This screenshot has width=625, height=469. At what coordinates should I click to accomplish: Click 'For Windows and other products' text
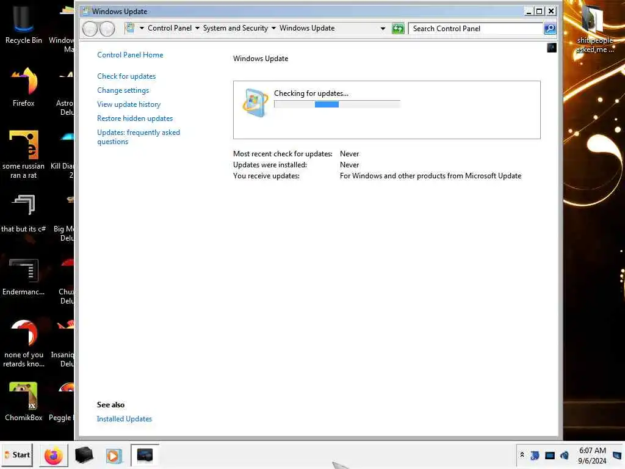click(x=430, y=176)
